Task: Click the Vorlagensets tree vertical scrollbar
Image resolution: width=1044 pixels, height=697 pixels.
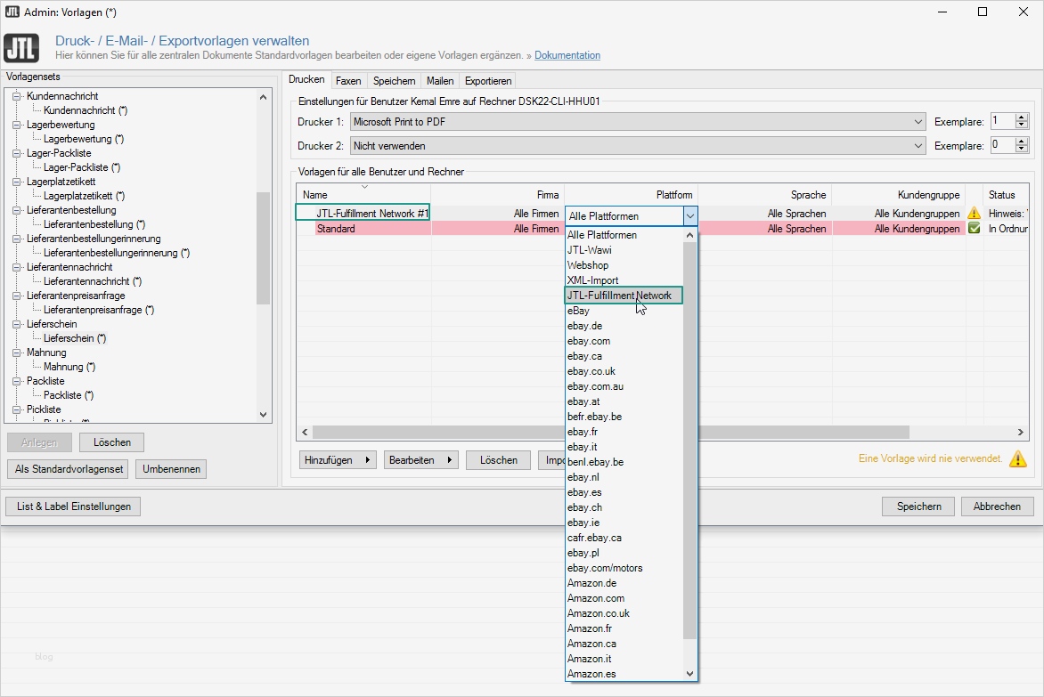Action: pyautogui.click(x=263, y=249)
